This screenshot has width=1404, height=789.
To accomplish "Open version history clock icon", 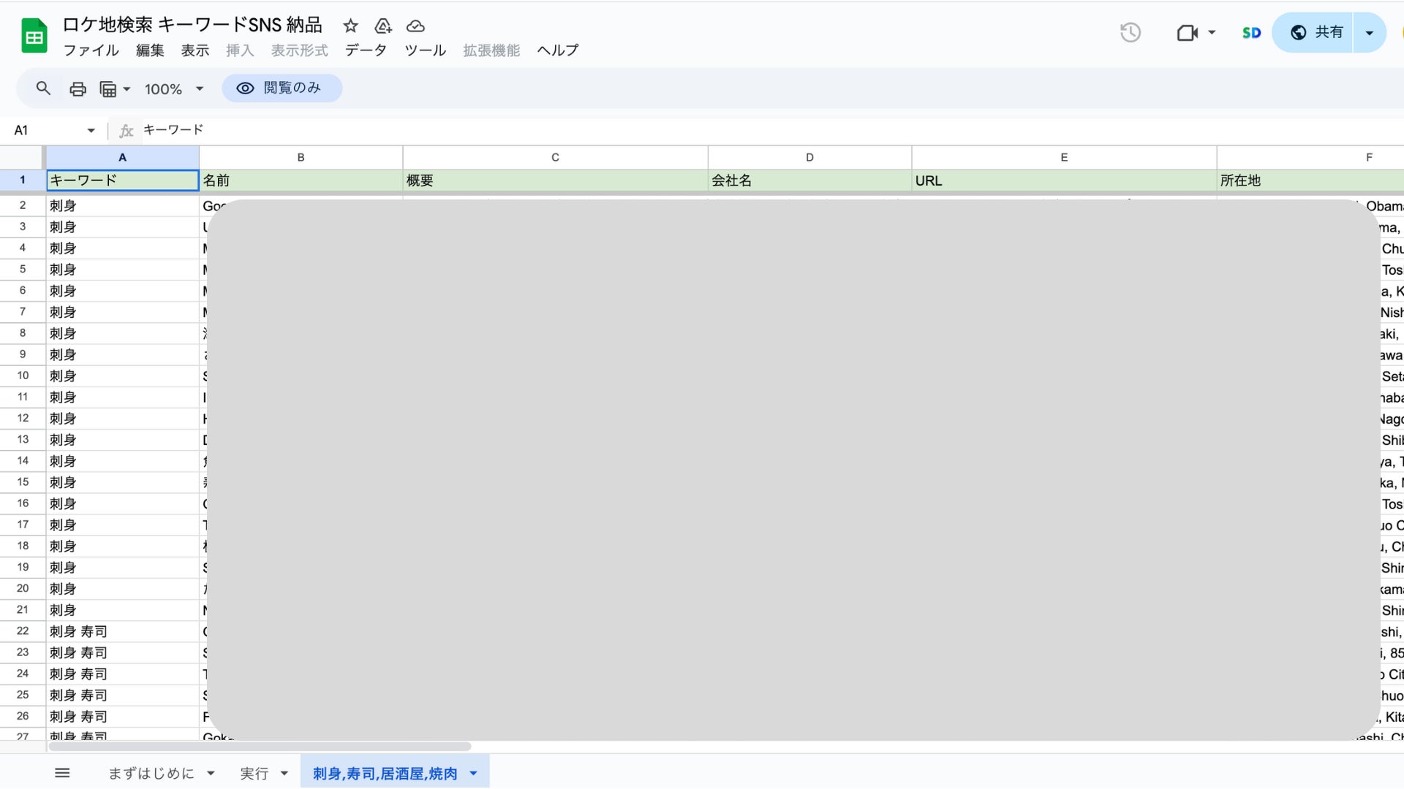I will point(1130,32).
